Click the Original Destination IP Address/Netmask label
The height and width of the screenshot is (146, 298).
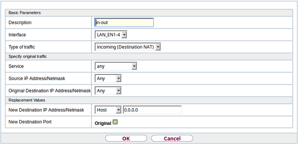click(50, 91)
